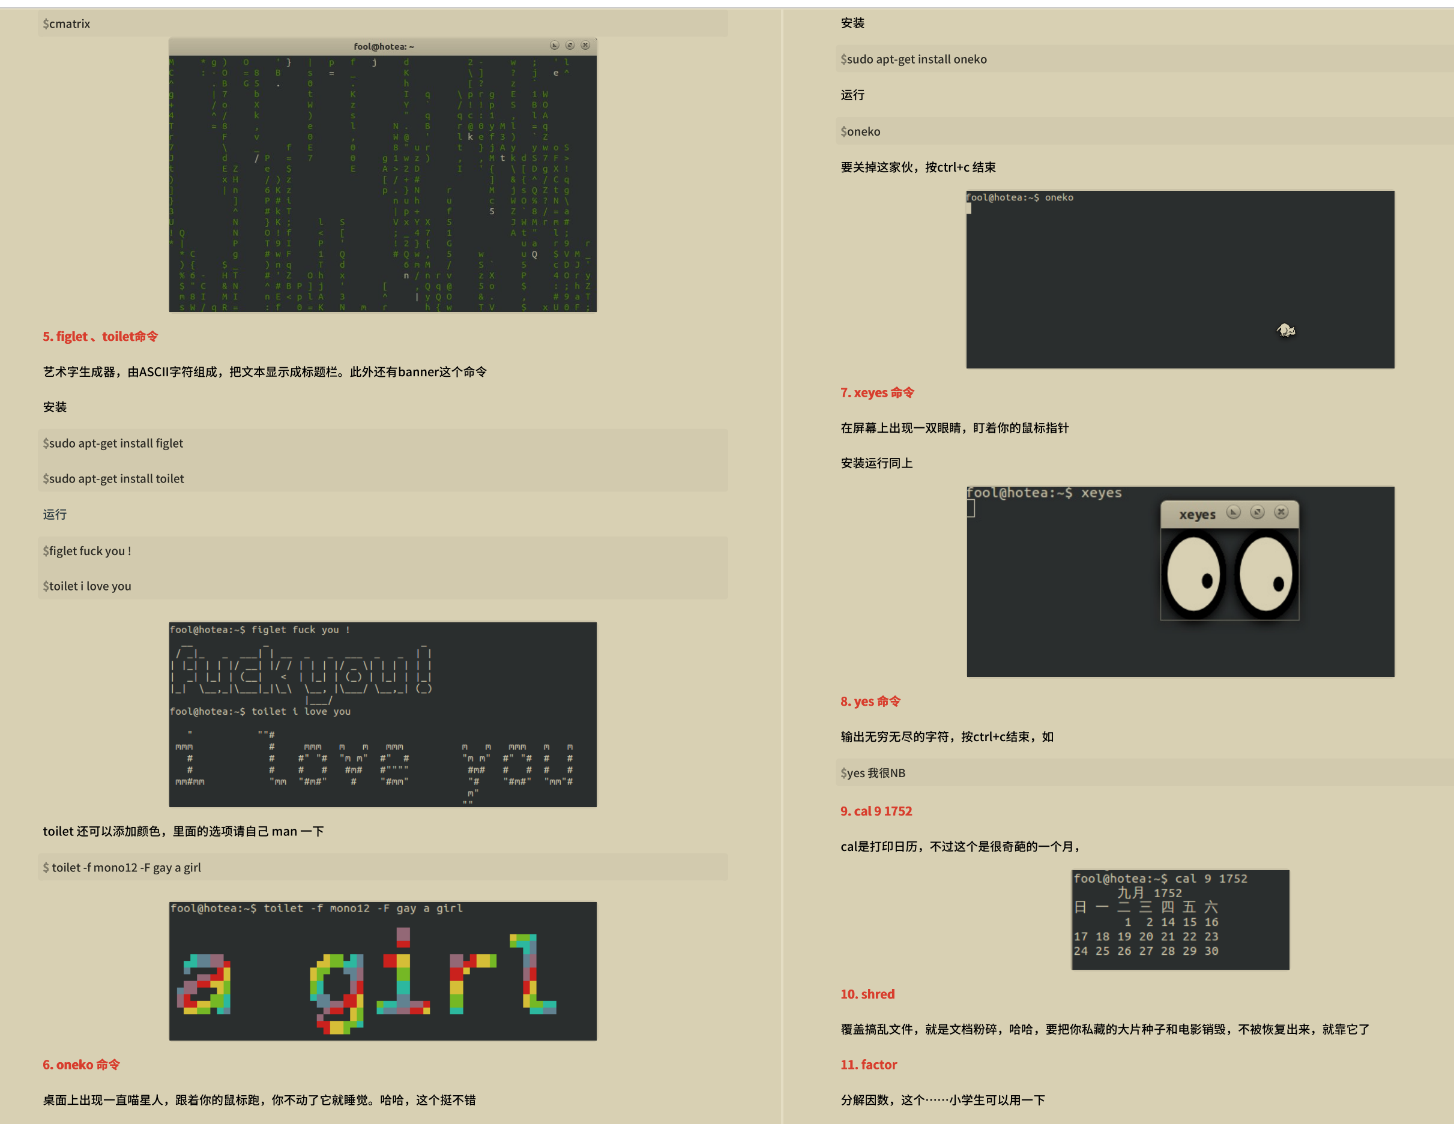The image size is (1454, 1124).
Task: Click the left eye in xeyes window
Action: coord(1193,575)
